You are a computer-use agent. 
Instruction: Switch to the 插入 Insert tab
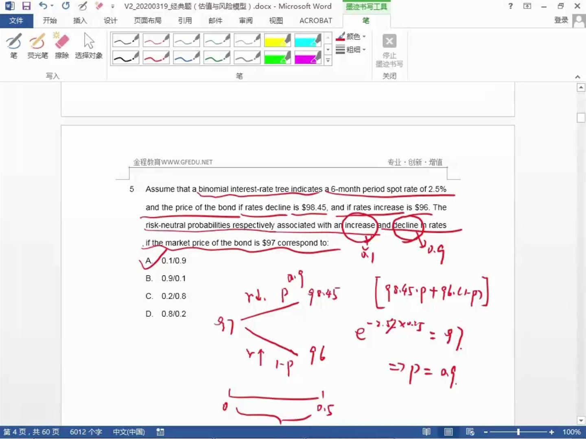click(x=80, y=21)
